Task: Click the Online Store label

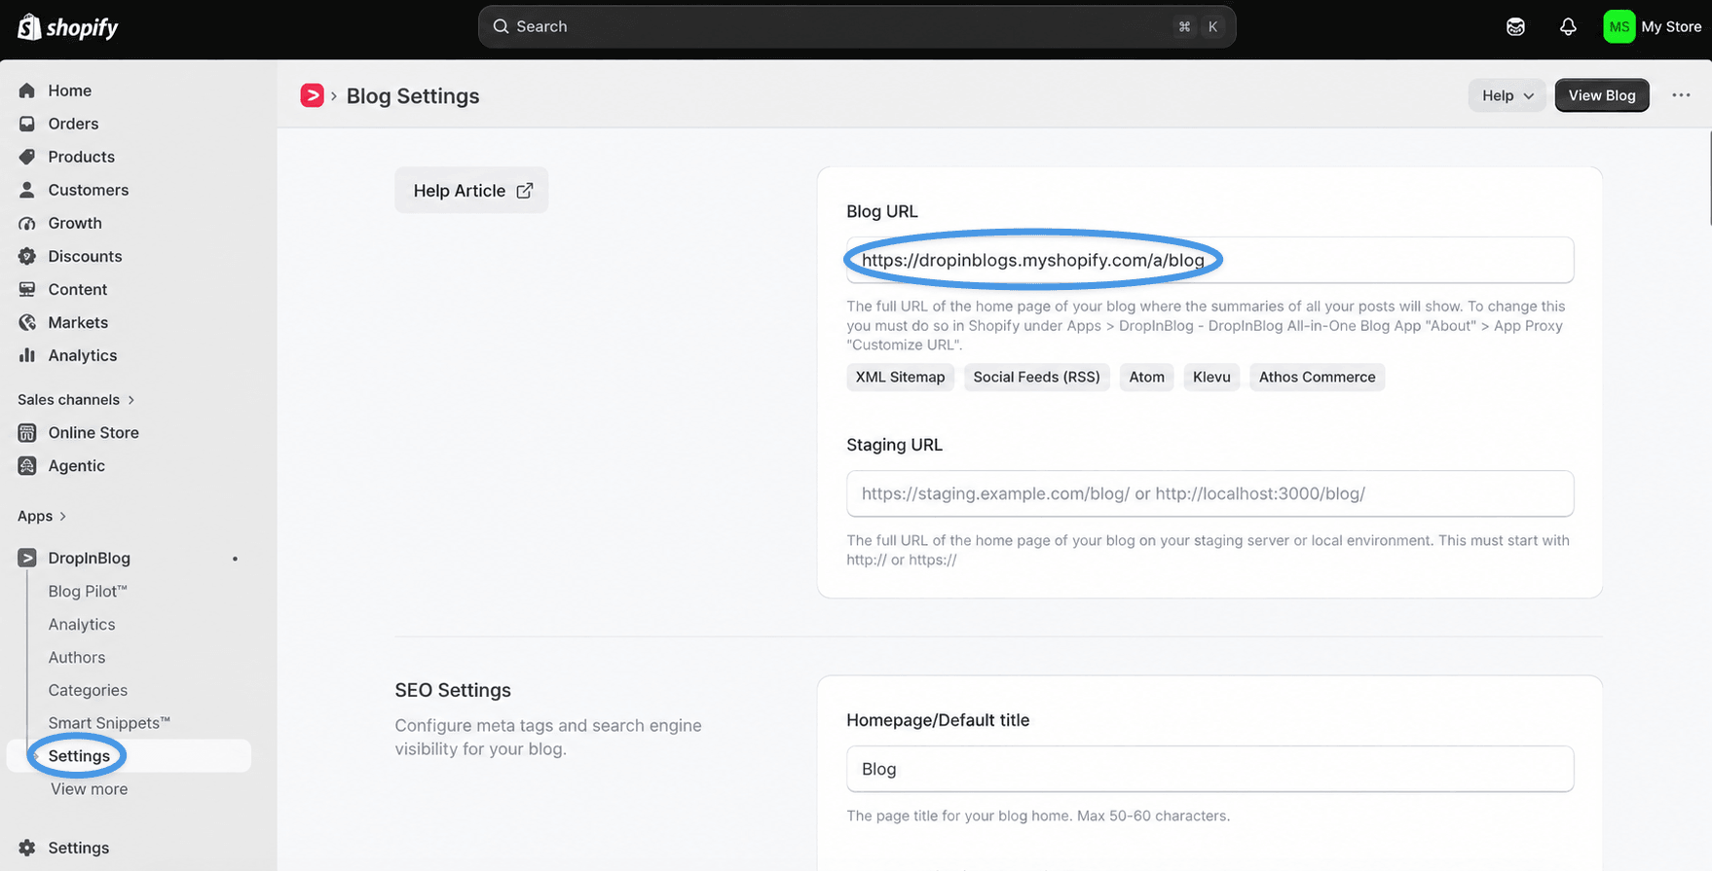Action: pos(93,432)
